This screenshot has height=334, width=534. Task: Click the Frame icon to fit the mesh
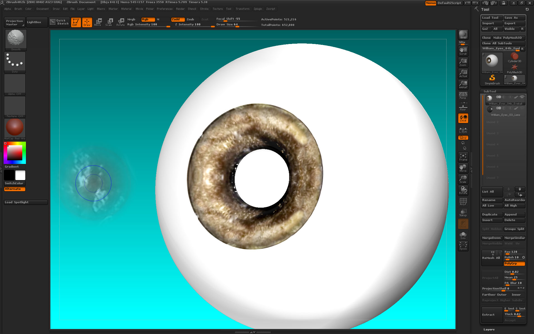tap(463, 156)
